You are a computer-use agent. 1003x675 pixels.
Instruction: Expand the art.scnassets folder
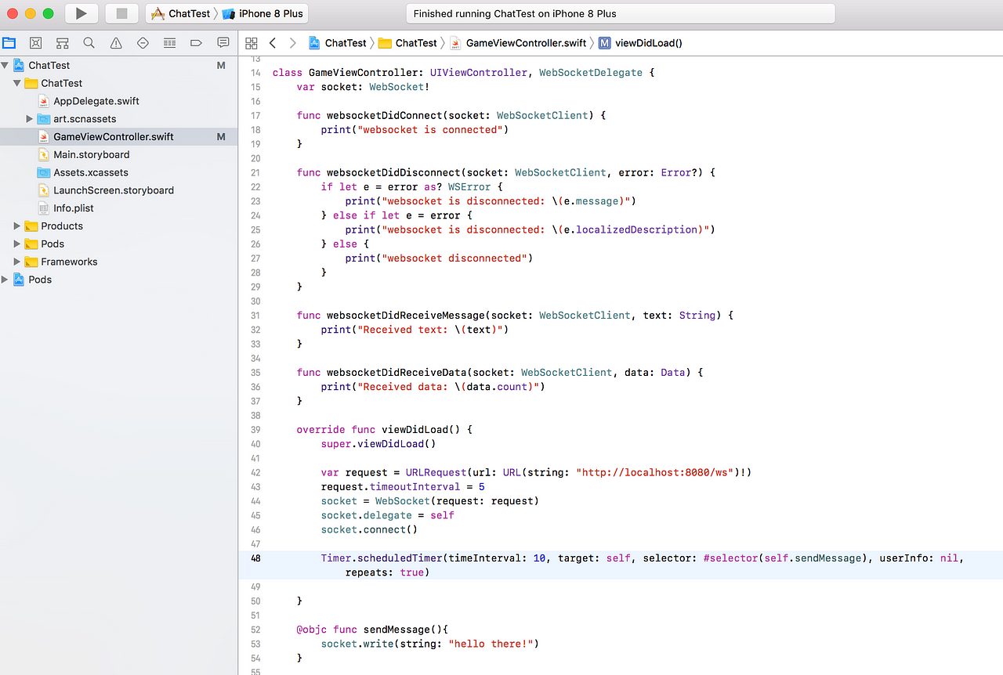30,119
